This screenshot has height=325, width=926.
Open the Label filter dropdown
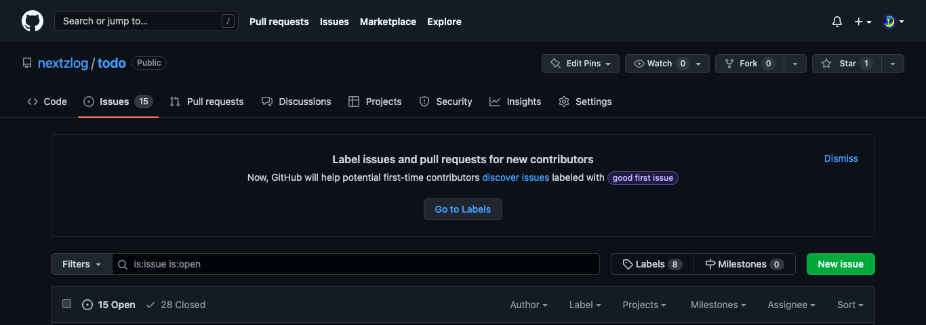pyautogui.click(x=585, y=305)
